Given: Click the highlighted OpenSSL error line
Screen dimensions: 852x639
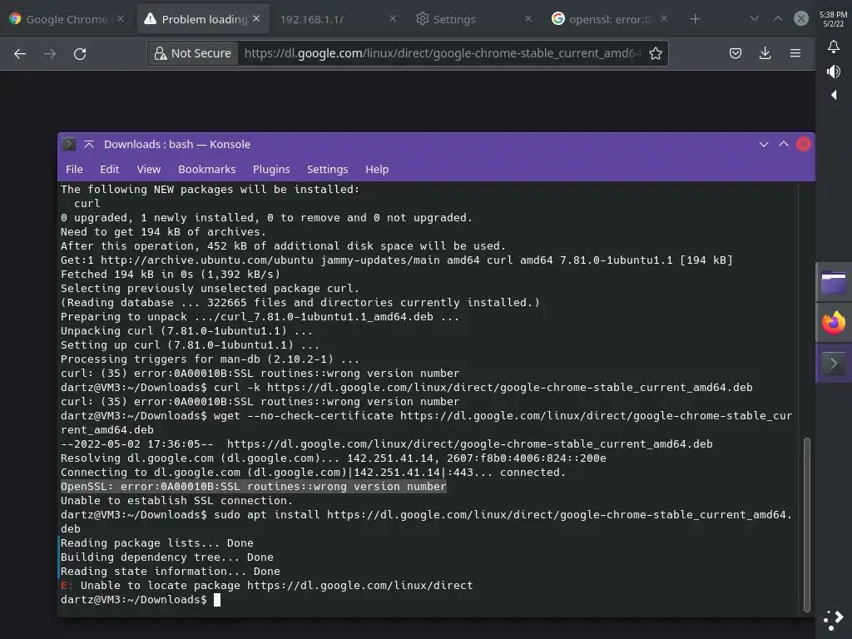Looking at the screenshot, I should (253, 486).
